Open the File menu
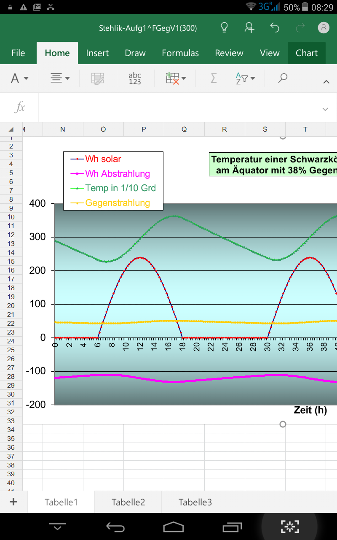Image resolution: width=337 pixels, height=540 pixels. pos(18,53)
